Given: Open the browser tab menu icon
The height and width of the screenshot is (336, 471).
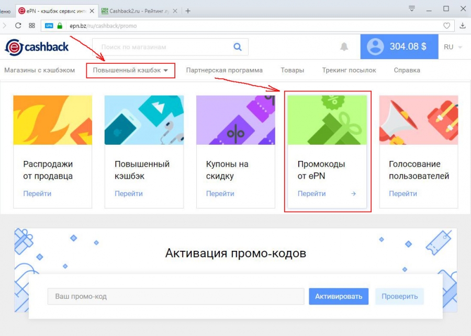Looking at the screenshot, I should 412,9.
